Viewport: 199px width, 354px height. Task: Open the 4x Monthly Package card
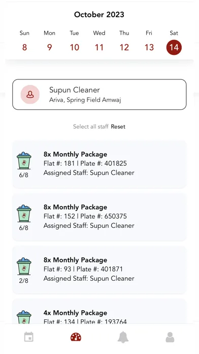coord(99,311)
